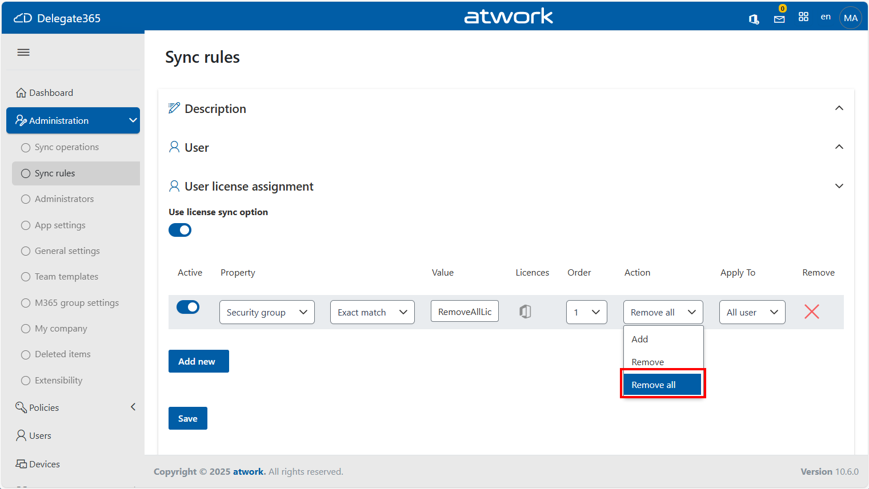This screenshot has height=489, width=869.
Task: Open the Security group property dropdown
Action: pos(267,312)
